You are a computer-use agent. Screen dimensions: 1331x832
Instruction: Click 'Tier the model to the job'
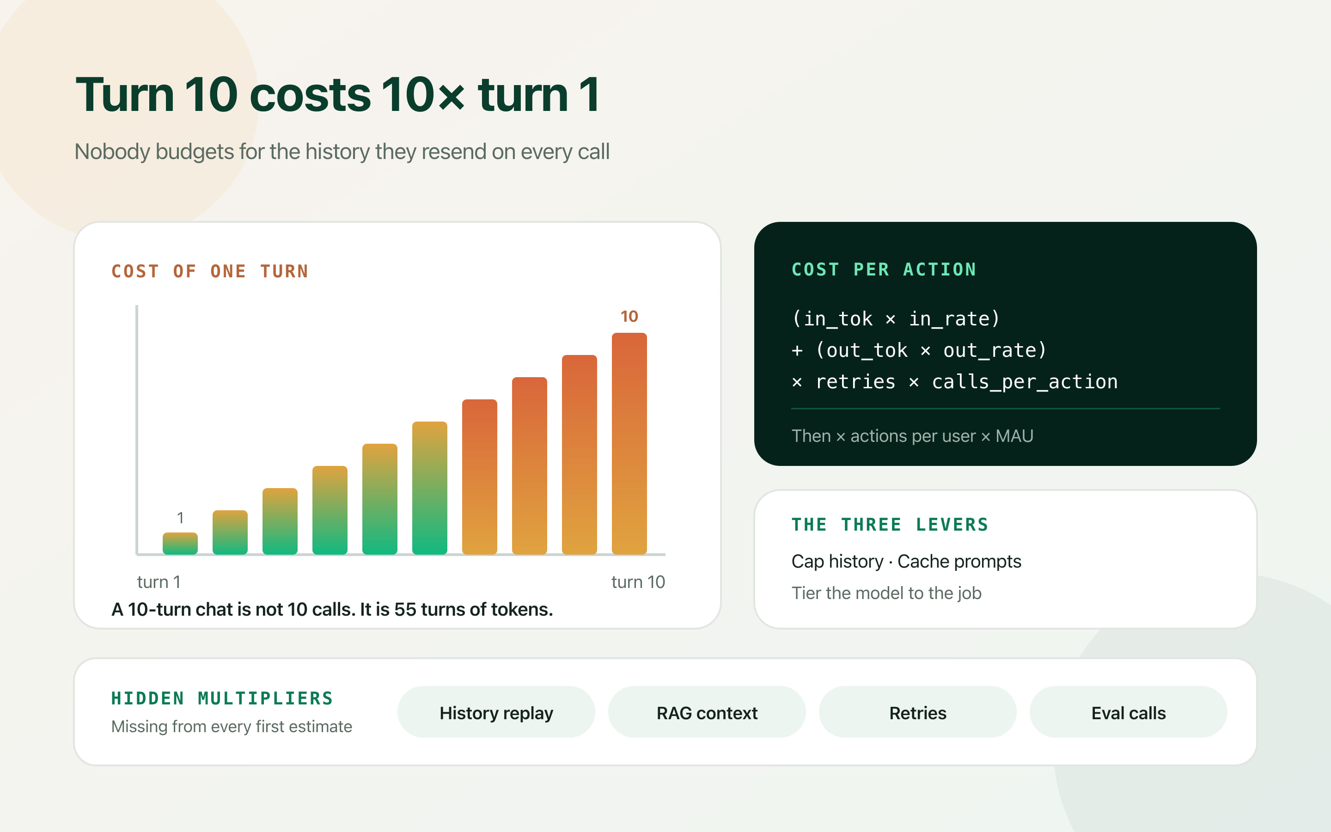pyautogui.click(x=886, y=593)
